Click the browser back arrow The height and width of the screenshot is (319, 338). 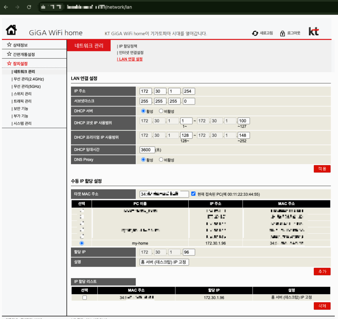[6, 7]
